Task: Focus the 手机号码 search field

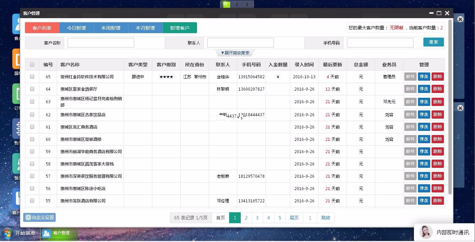Action: coord(380,43)
